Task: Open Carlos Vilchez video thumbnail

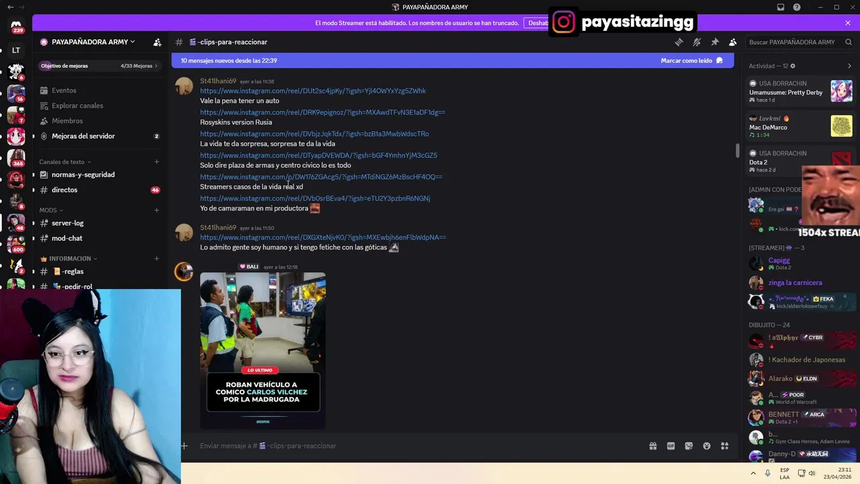Action: 263,350
